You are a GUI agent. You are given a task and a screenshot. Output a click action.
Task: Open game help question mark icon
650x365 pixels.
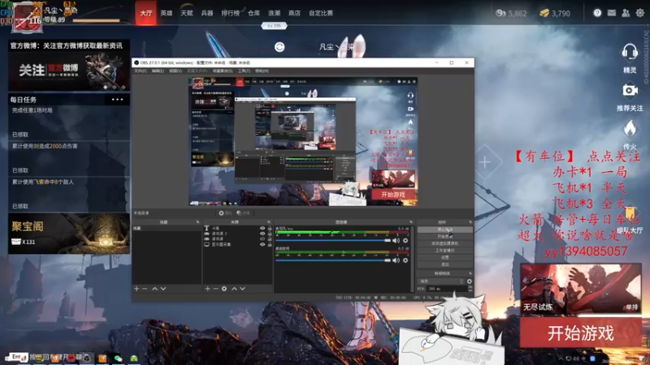[597, 13]
